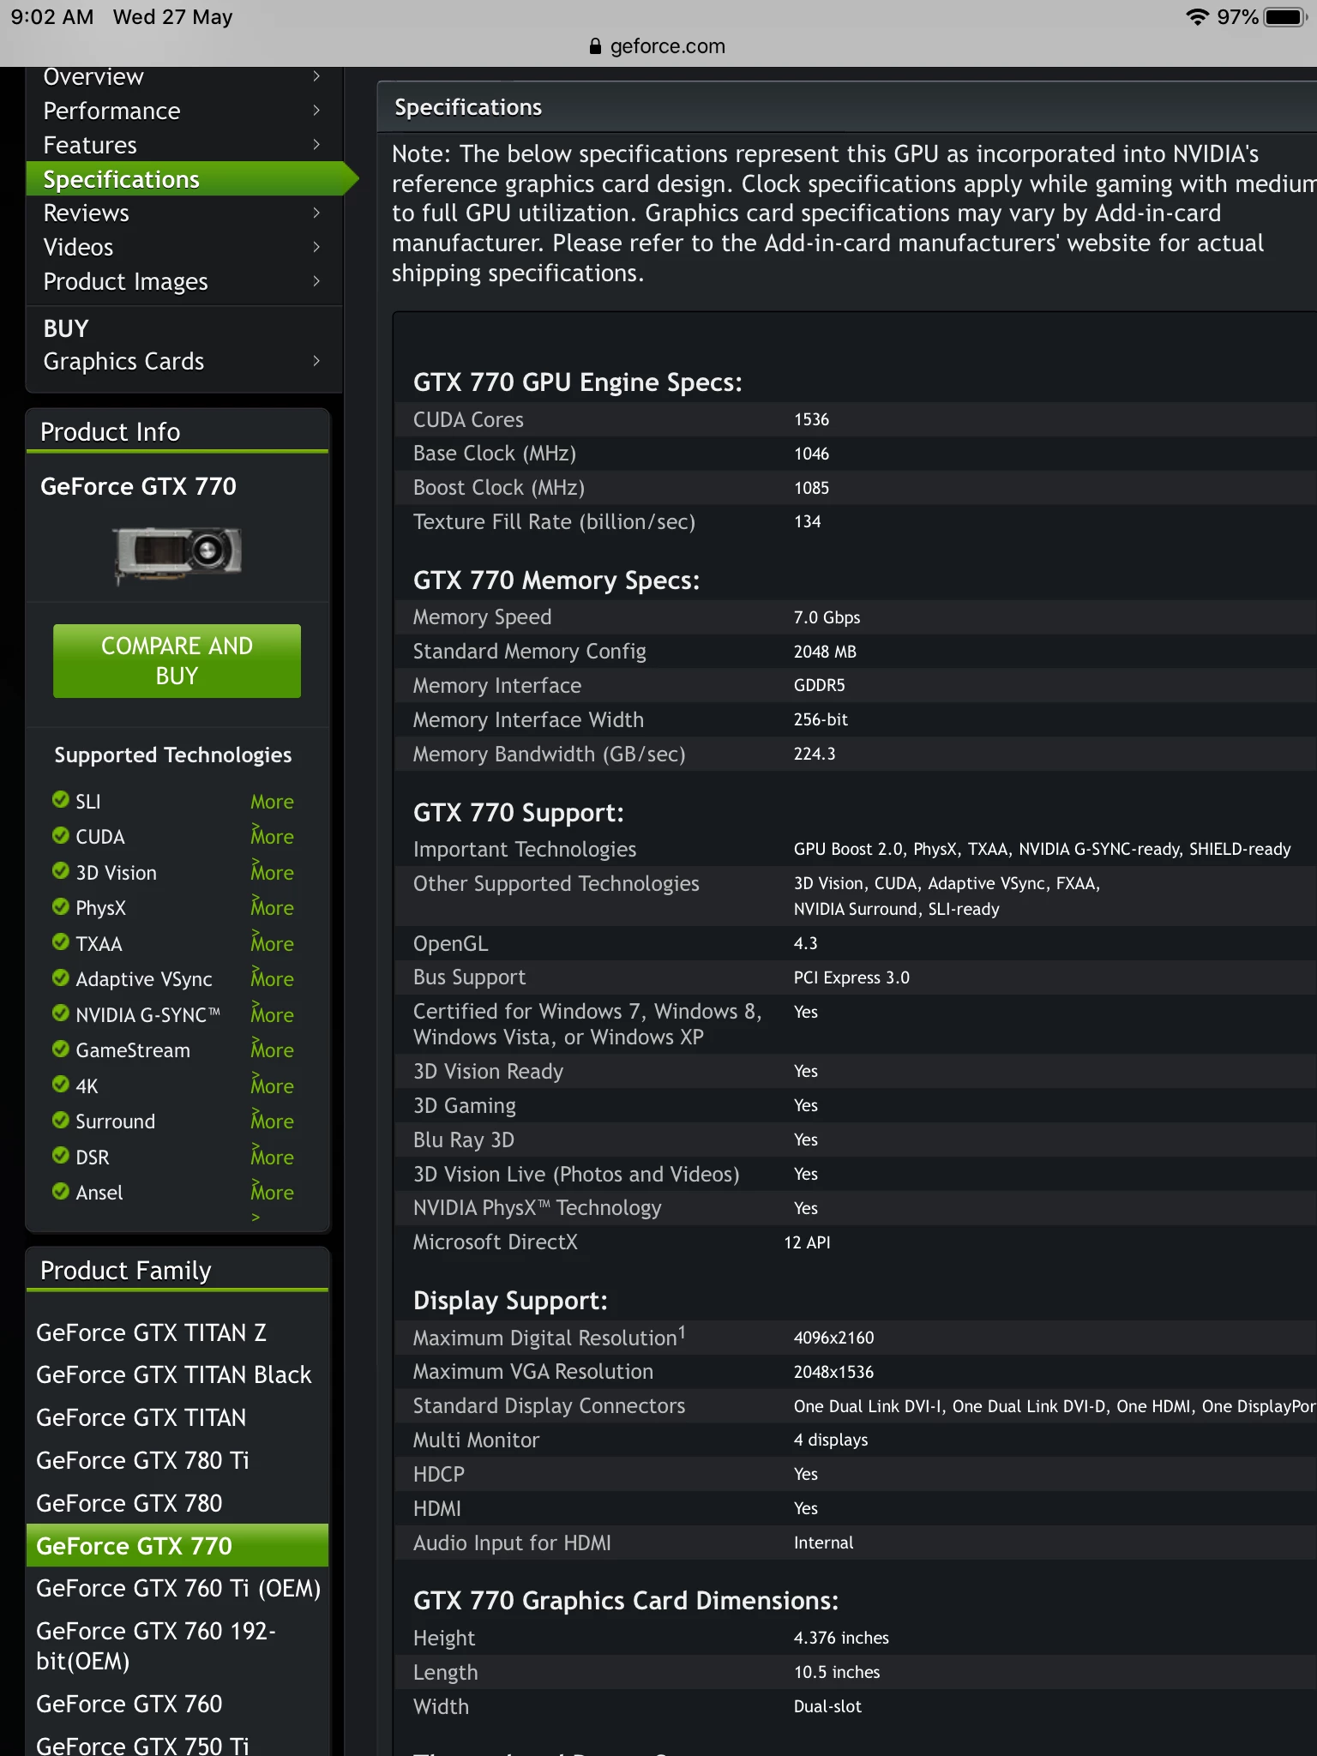Viewport: 1317px width, 1756px height.
Task: Click the COMPARE AND BUY button
Action: [177, 661]
